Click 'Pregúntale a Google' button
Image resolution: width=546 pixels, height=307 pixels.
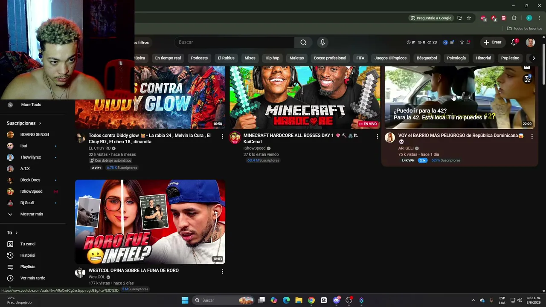(431, 18)
